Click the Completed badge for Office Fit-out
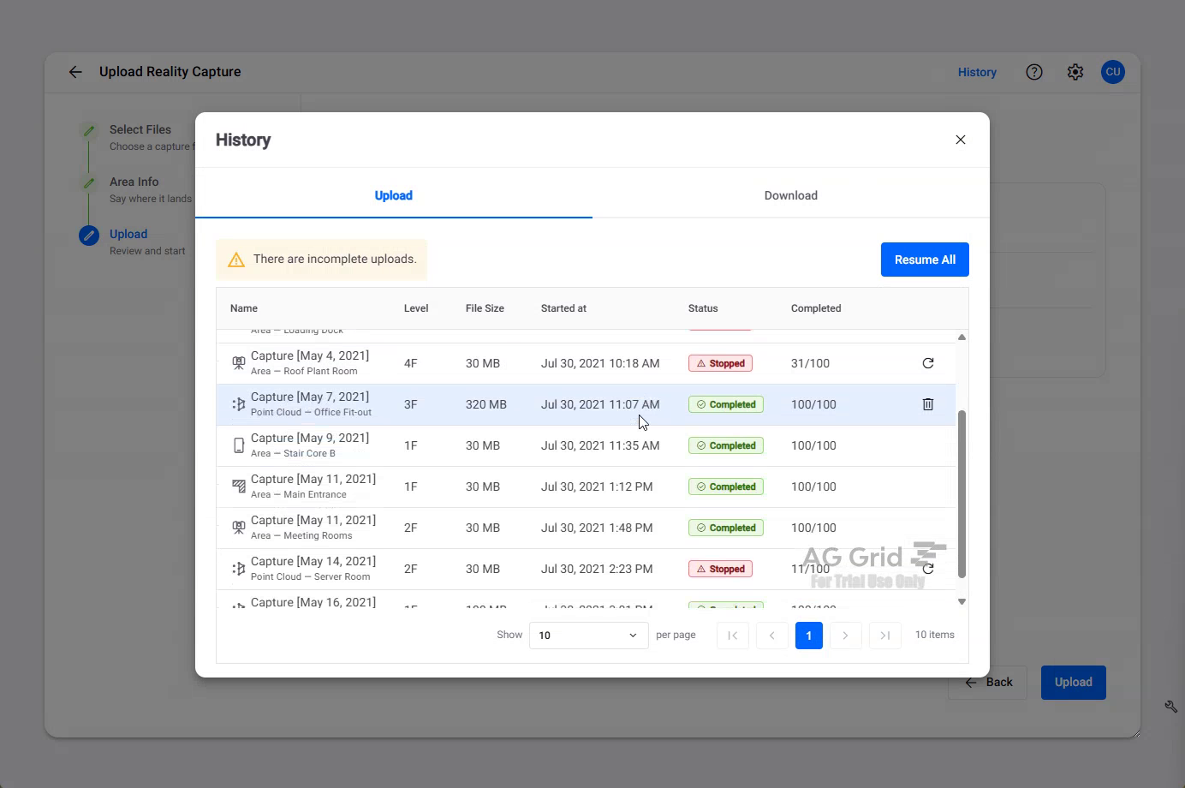 (x=726, y=404)
